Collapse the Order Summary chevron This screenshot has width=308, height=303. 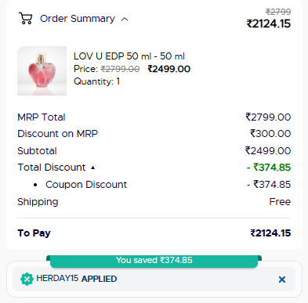click(x=125, y=19)
